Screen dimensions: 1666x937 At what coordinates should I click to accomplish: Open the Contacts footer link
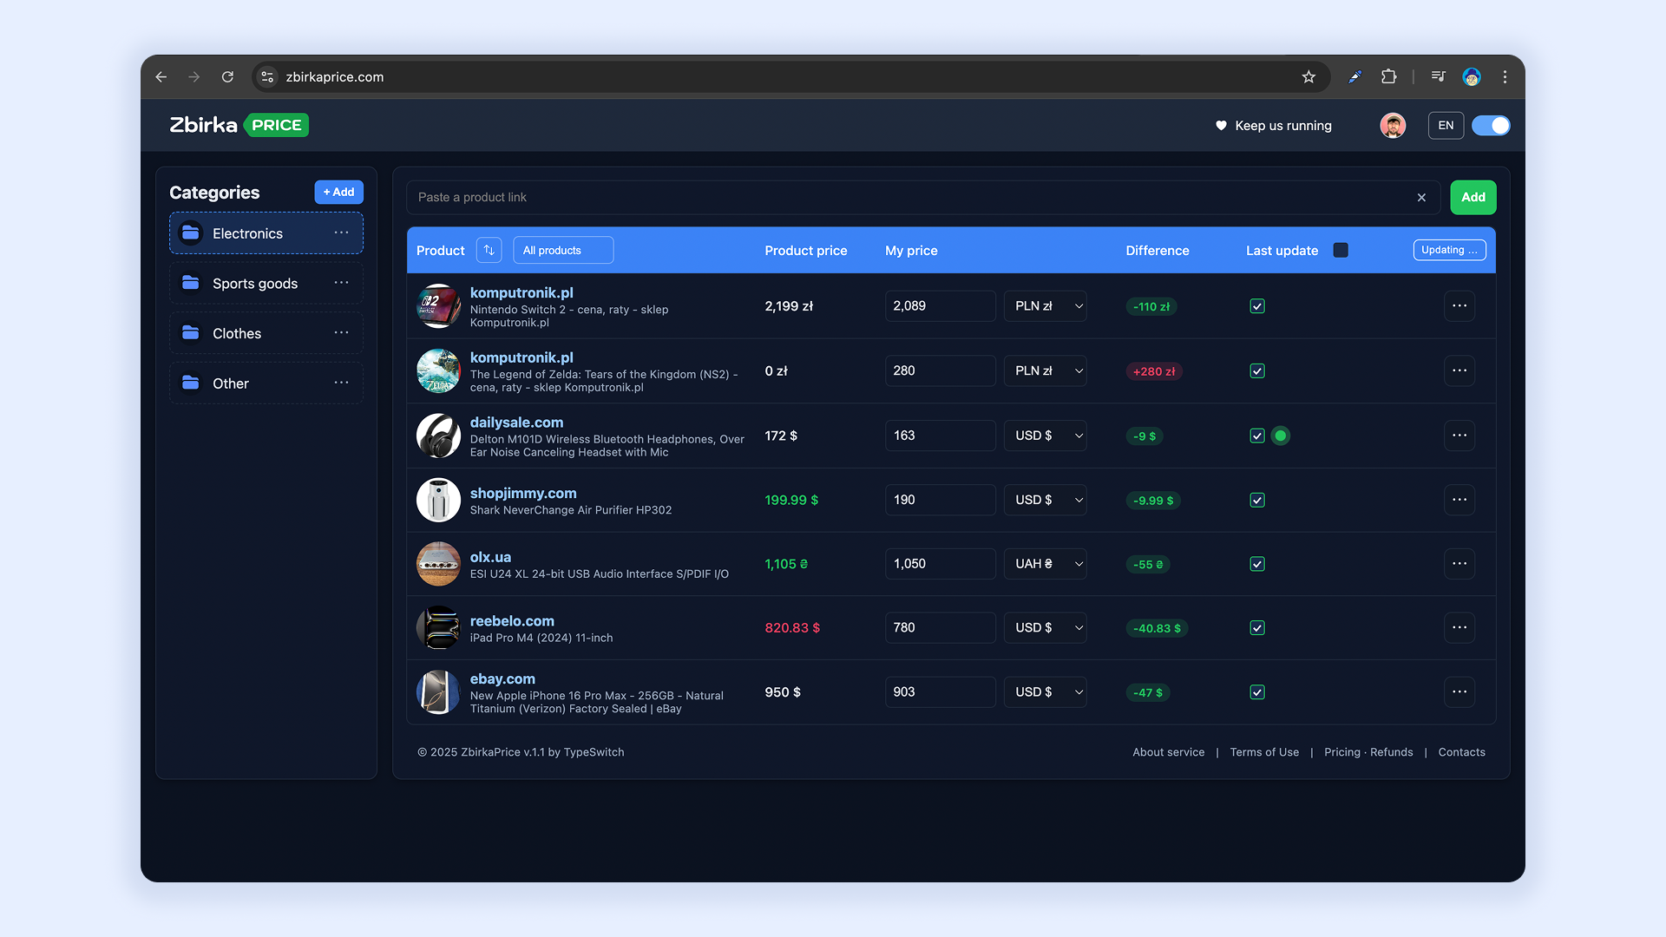[1461, 752]
